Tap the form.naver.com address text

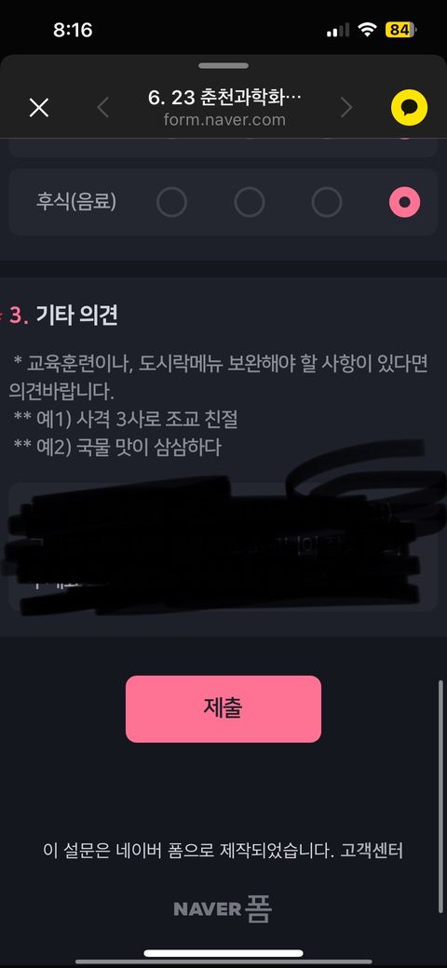224,119
